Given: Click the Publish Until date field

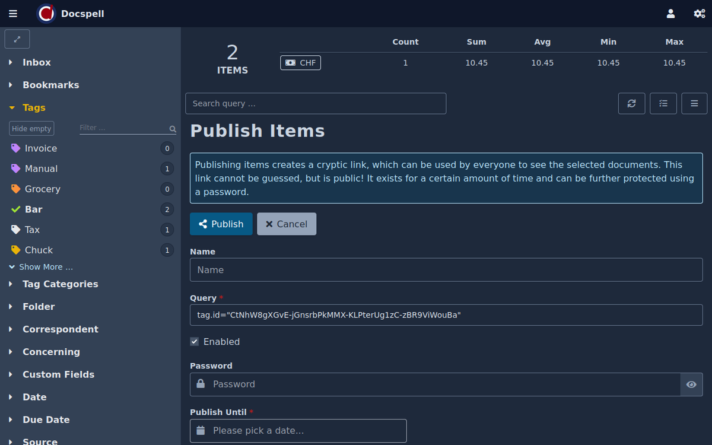Looking at the screenshot, I should (298, 431).
